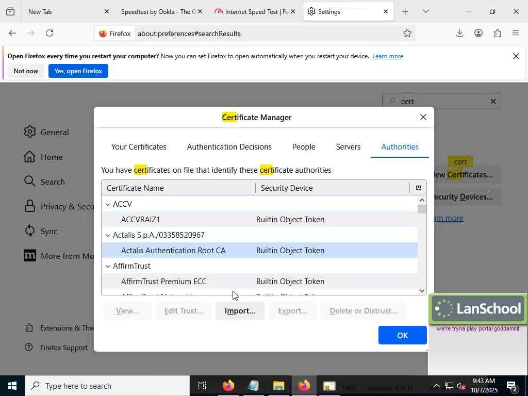528x396 pixels.
Task: Click the View... button
Action: tap(127, 311)
